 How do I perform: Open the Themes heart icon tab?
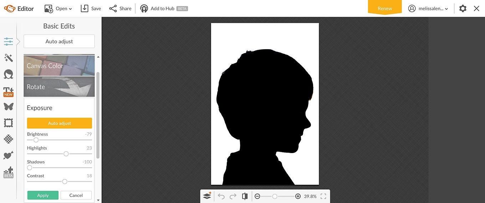pyautogui.click(x=9, y=155)
